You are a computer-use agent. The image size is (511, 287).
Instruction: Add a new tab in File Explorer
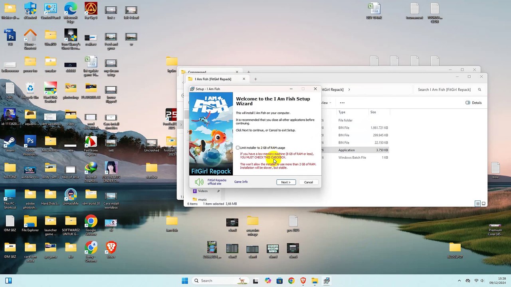[x=255, y=79]
